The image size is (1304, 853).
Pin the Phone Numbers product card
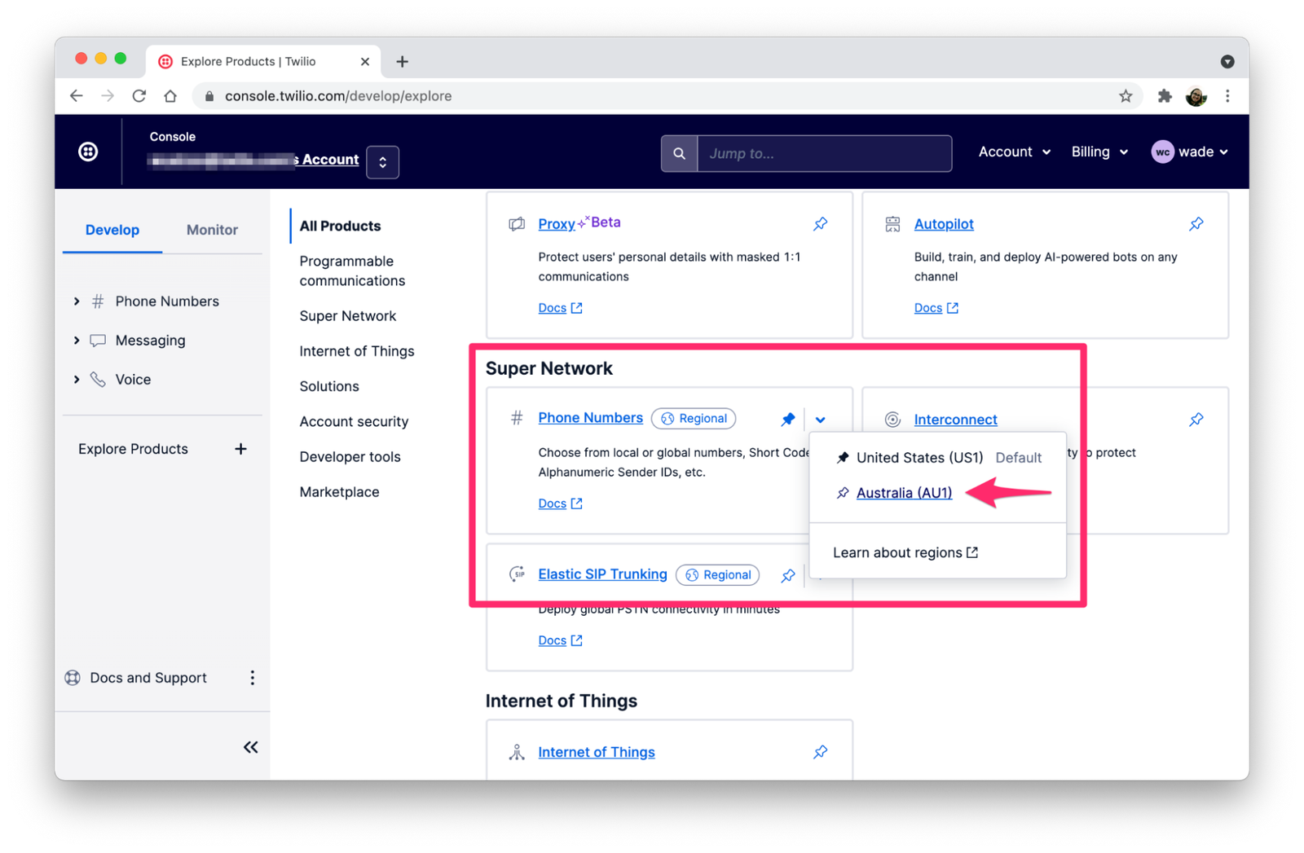(x=787, y=419)
